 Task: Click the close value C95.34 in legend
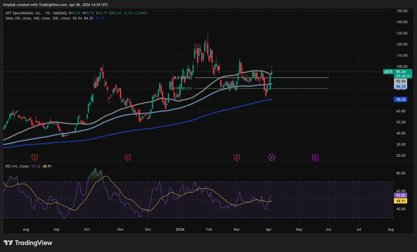tap(116, 13)
